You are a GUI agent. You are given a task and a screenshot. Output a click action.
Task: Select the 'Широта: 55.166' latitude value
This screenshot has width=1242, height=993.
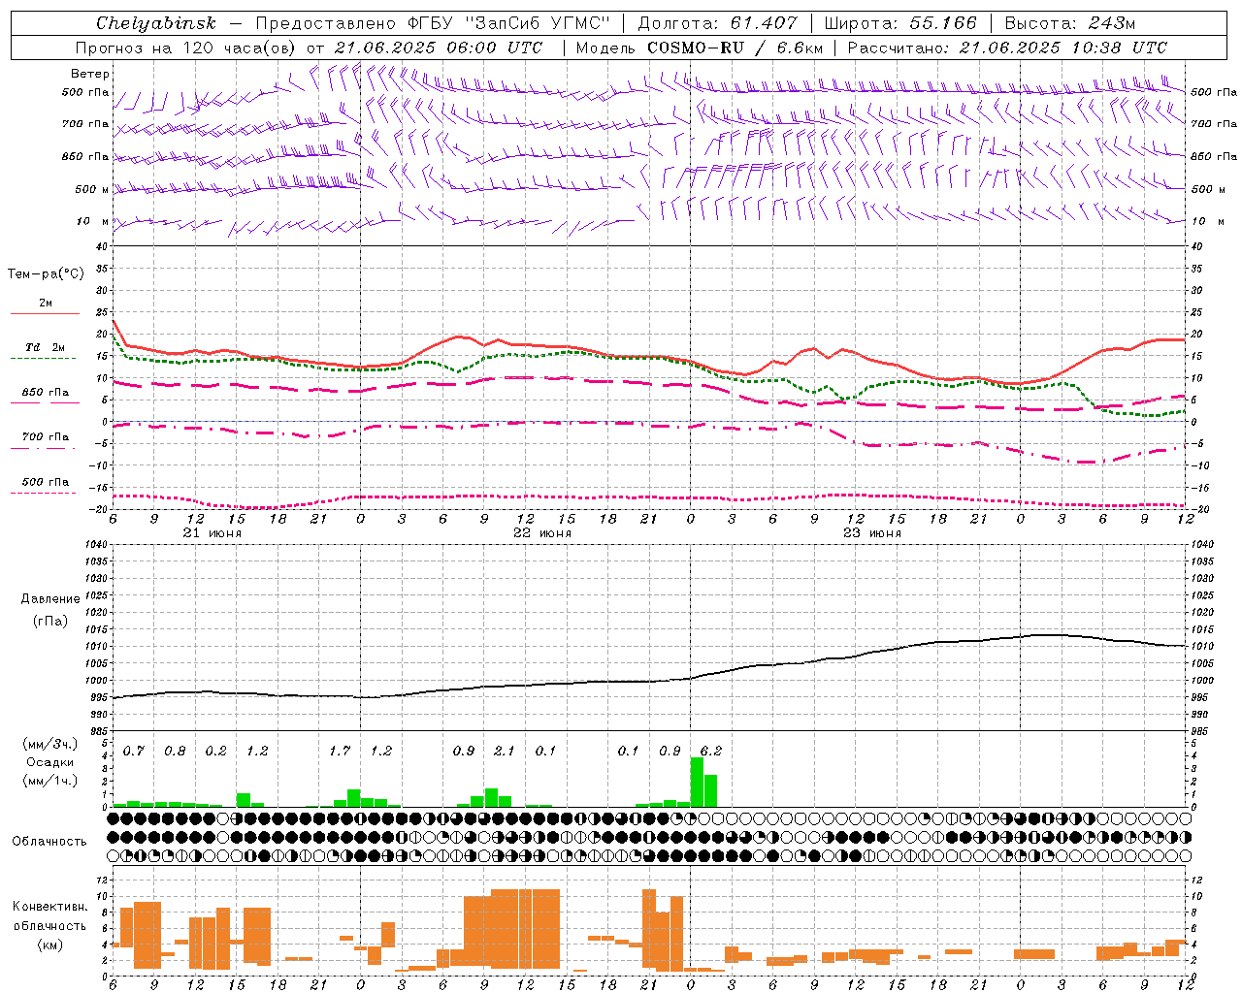900,23
